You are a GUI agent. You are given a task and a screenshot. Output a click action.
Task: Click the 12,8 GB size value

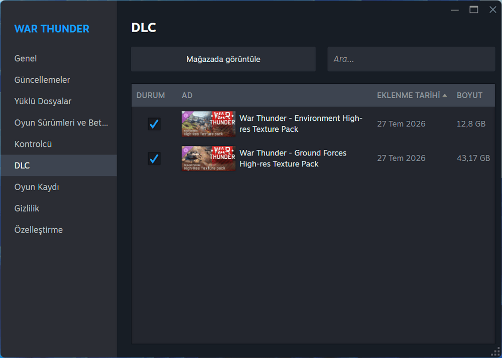pyautogui.click(x=471, y=124)
